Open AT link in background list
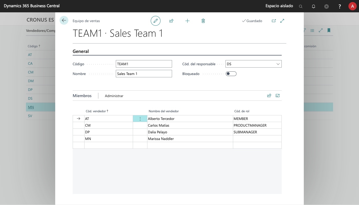 [x=30, y=55]
